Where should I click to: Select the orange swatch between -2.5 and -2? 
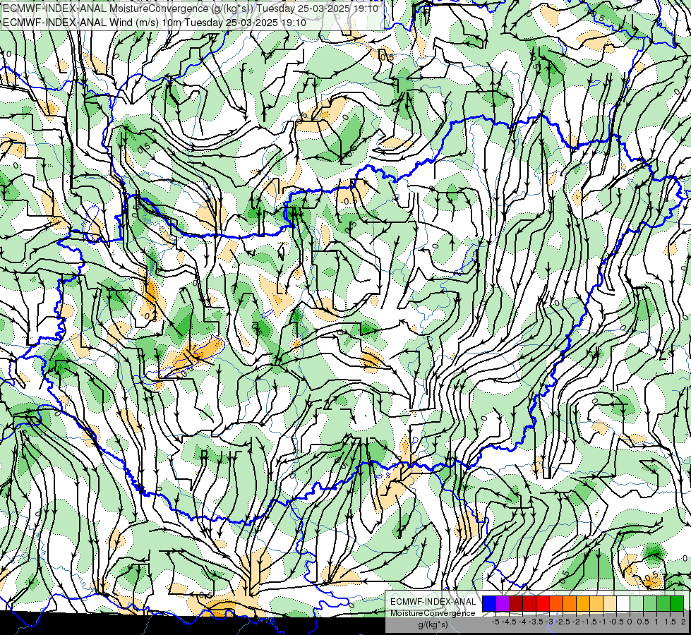(570, 604)
